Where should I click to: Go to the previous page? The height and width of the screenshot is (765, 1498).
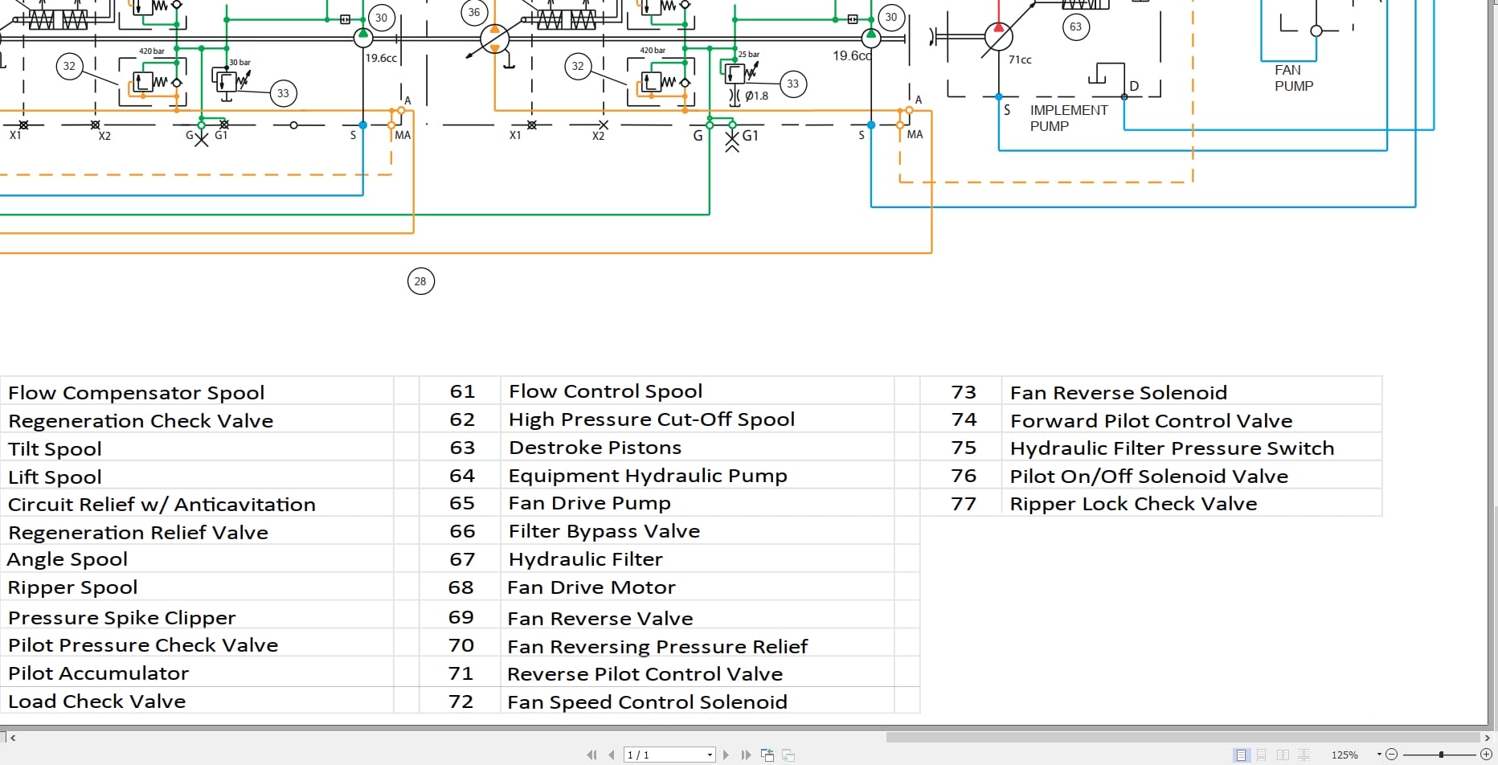click(x=612, y=755)
